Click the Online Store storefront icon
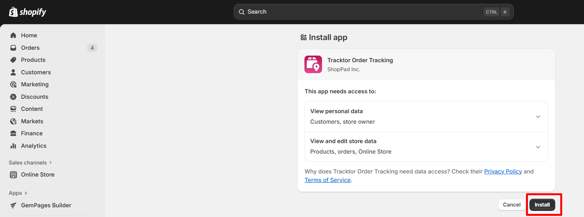The image size is (584, 217). (13, 175)
